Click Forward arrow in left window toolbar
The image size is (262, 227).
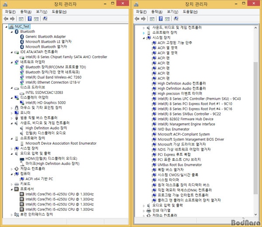coord(12,19)
